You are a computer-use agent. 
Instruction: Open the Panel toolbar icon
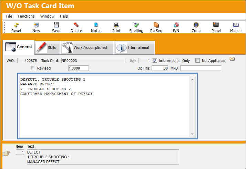click(216, 27)
